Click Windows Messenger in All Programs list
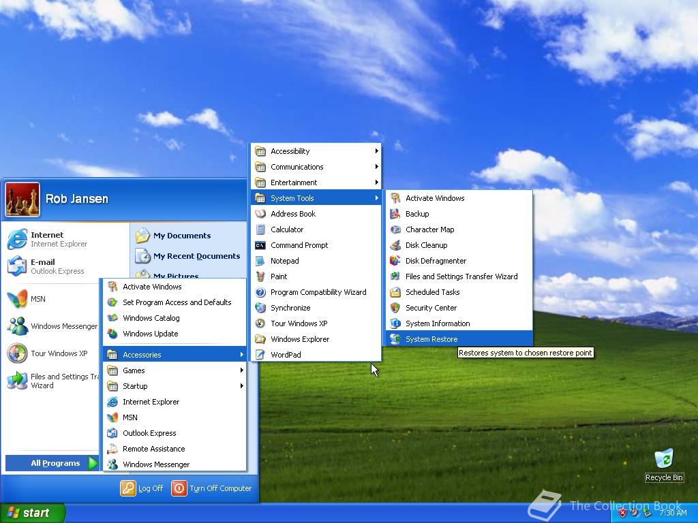 click(x=174, y=464)
